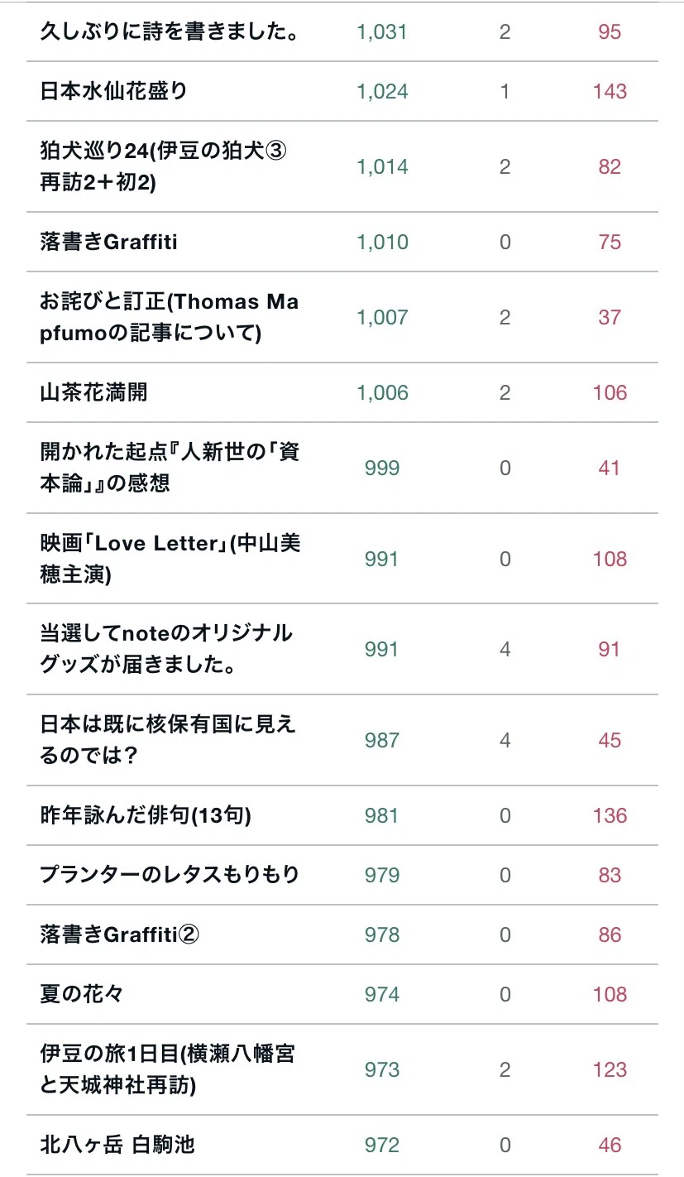The image size is (684, 1177).
Task: Select the 夏の花々 article
Action: click(81, 994)
